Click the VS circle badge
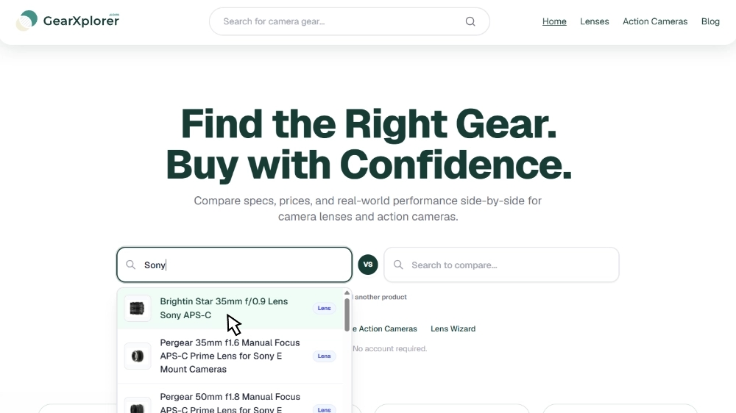 coord(368,265)
